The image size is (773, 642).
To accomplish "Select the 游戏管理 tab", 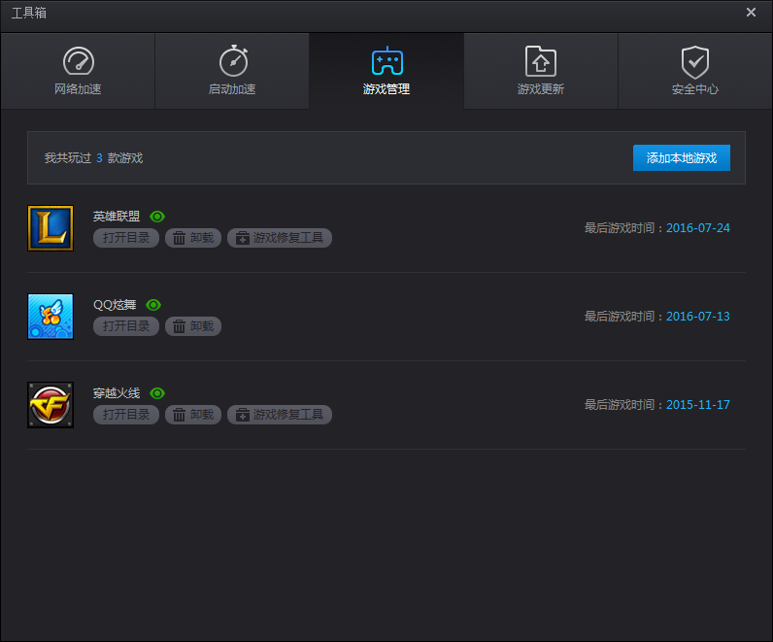I will tap(386, 71).
